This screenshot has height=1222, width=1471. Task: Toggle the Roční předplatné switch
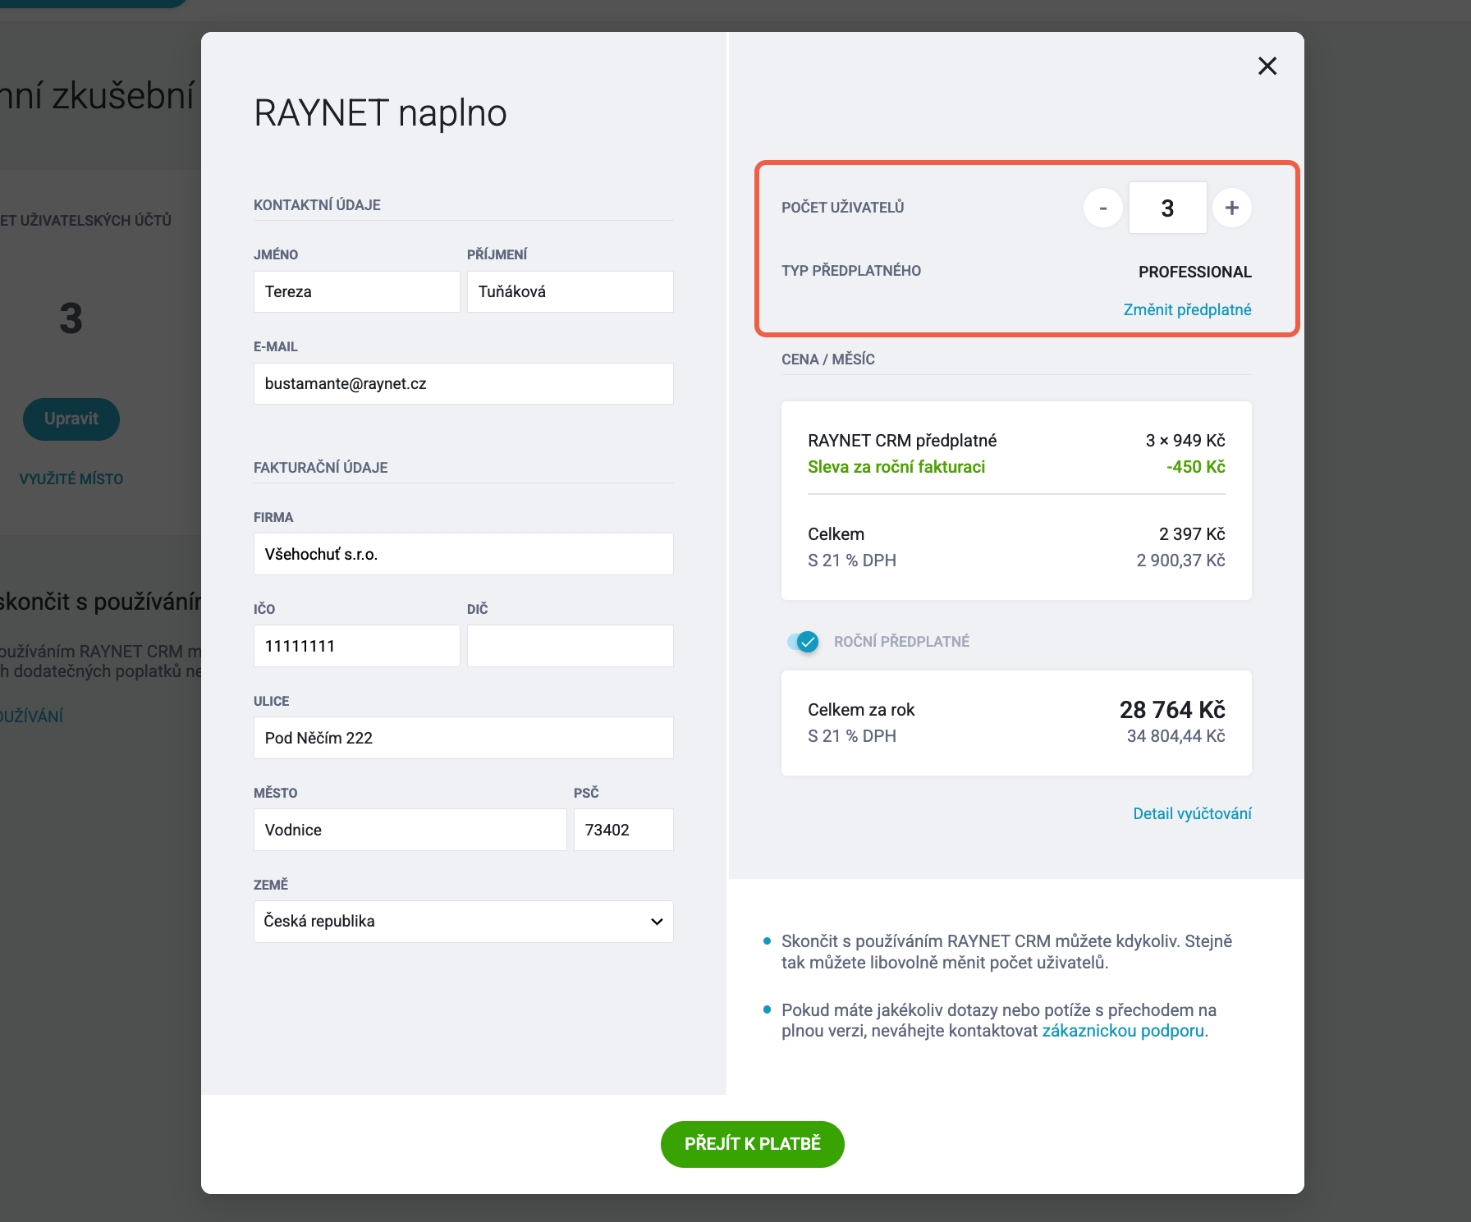pyautogui.click(x=803, y=642)
